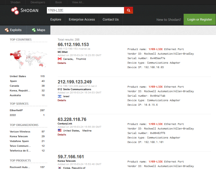Viewport: 216px width, 169px height.
Task: Click the Korea flag icon
Action: pos(60,168)
